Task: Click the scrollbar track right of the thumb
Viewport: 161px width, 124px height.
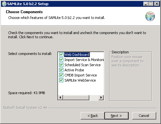Action: point(94,97)
